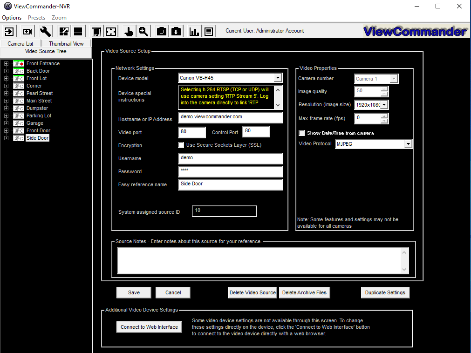Screen dimensions: 471x353
Task: Select Dumpster in source tree
Action: coord(37,109)
